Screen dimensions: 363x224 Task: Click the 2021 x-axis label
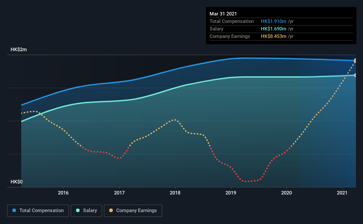[x=342, y=193]
